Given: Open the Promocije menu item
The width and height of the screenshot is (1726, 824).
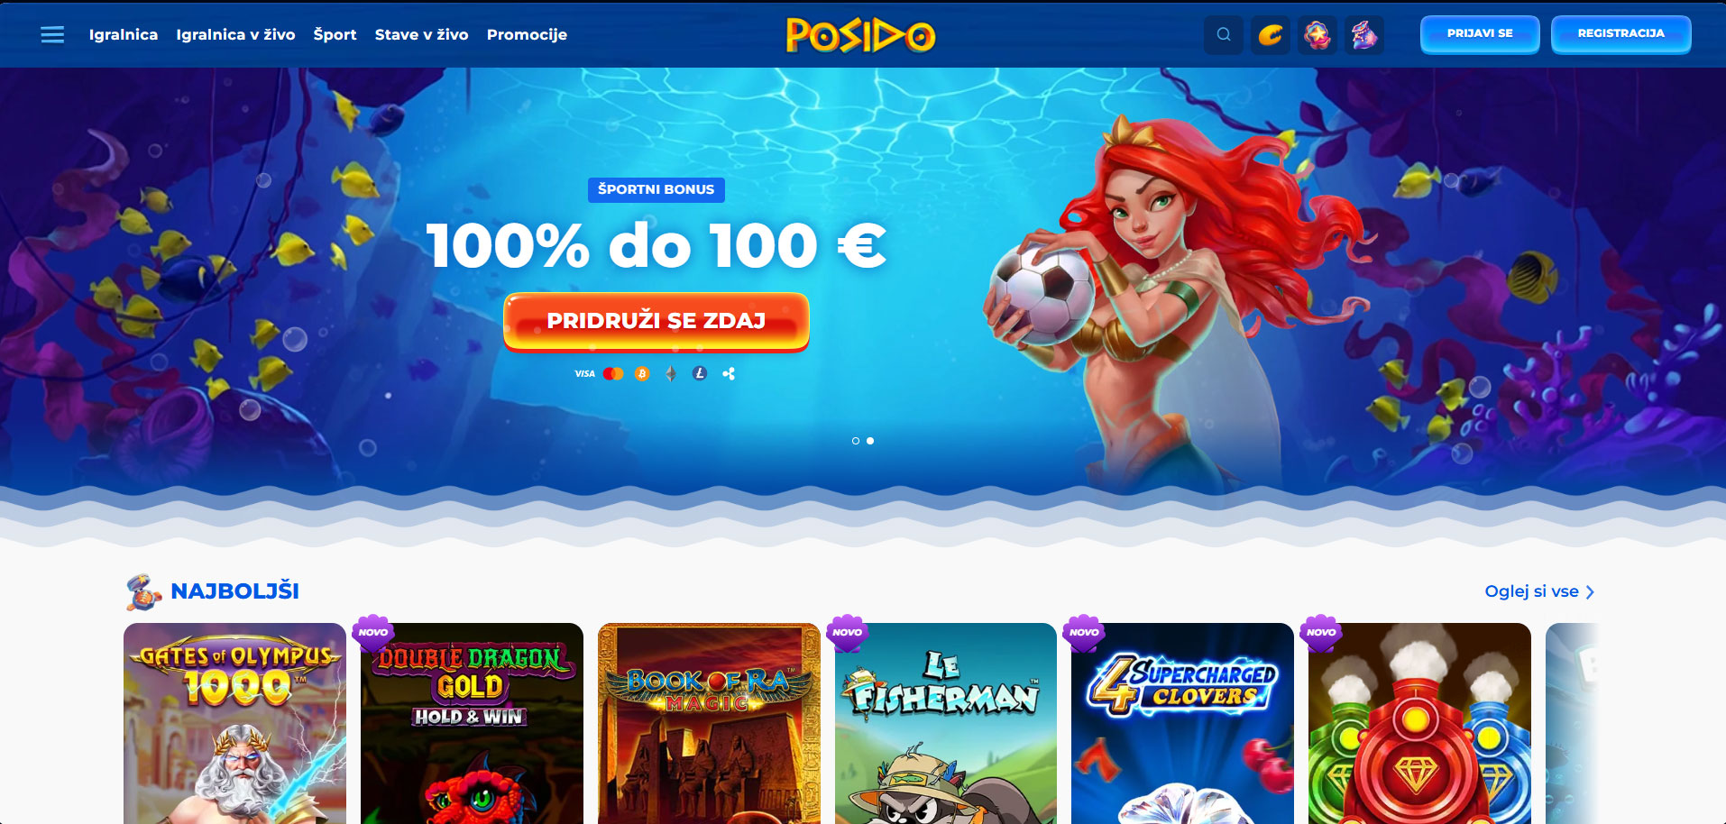Looking at the screenshot, I should coord(527,34).
